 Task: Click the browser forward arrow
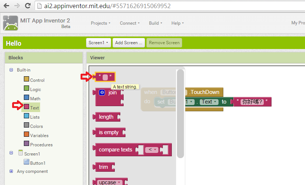click(17, 6)
